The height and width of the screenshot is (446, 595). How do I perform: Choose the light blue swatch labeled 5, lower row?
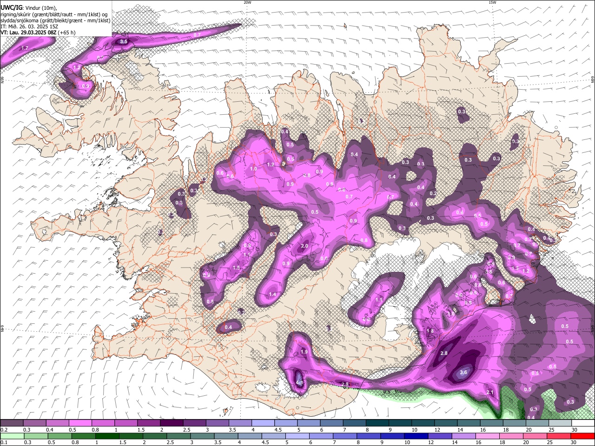(x=297, y=436)
